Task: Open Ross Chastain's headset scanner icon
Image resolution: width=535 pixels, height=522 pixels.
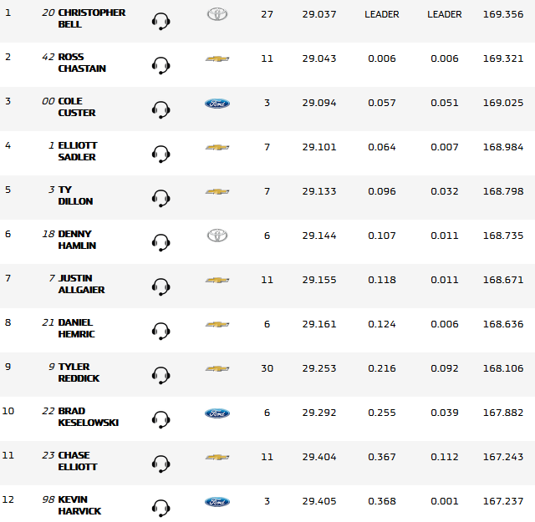Action: [161, 65]
